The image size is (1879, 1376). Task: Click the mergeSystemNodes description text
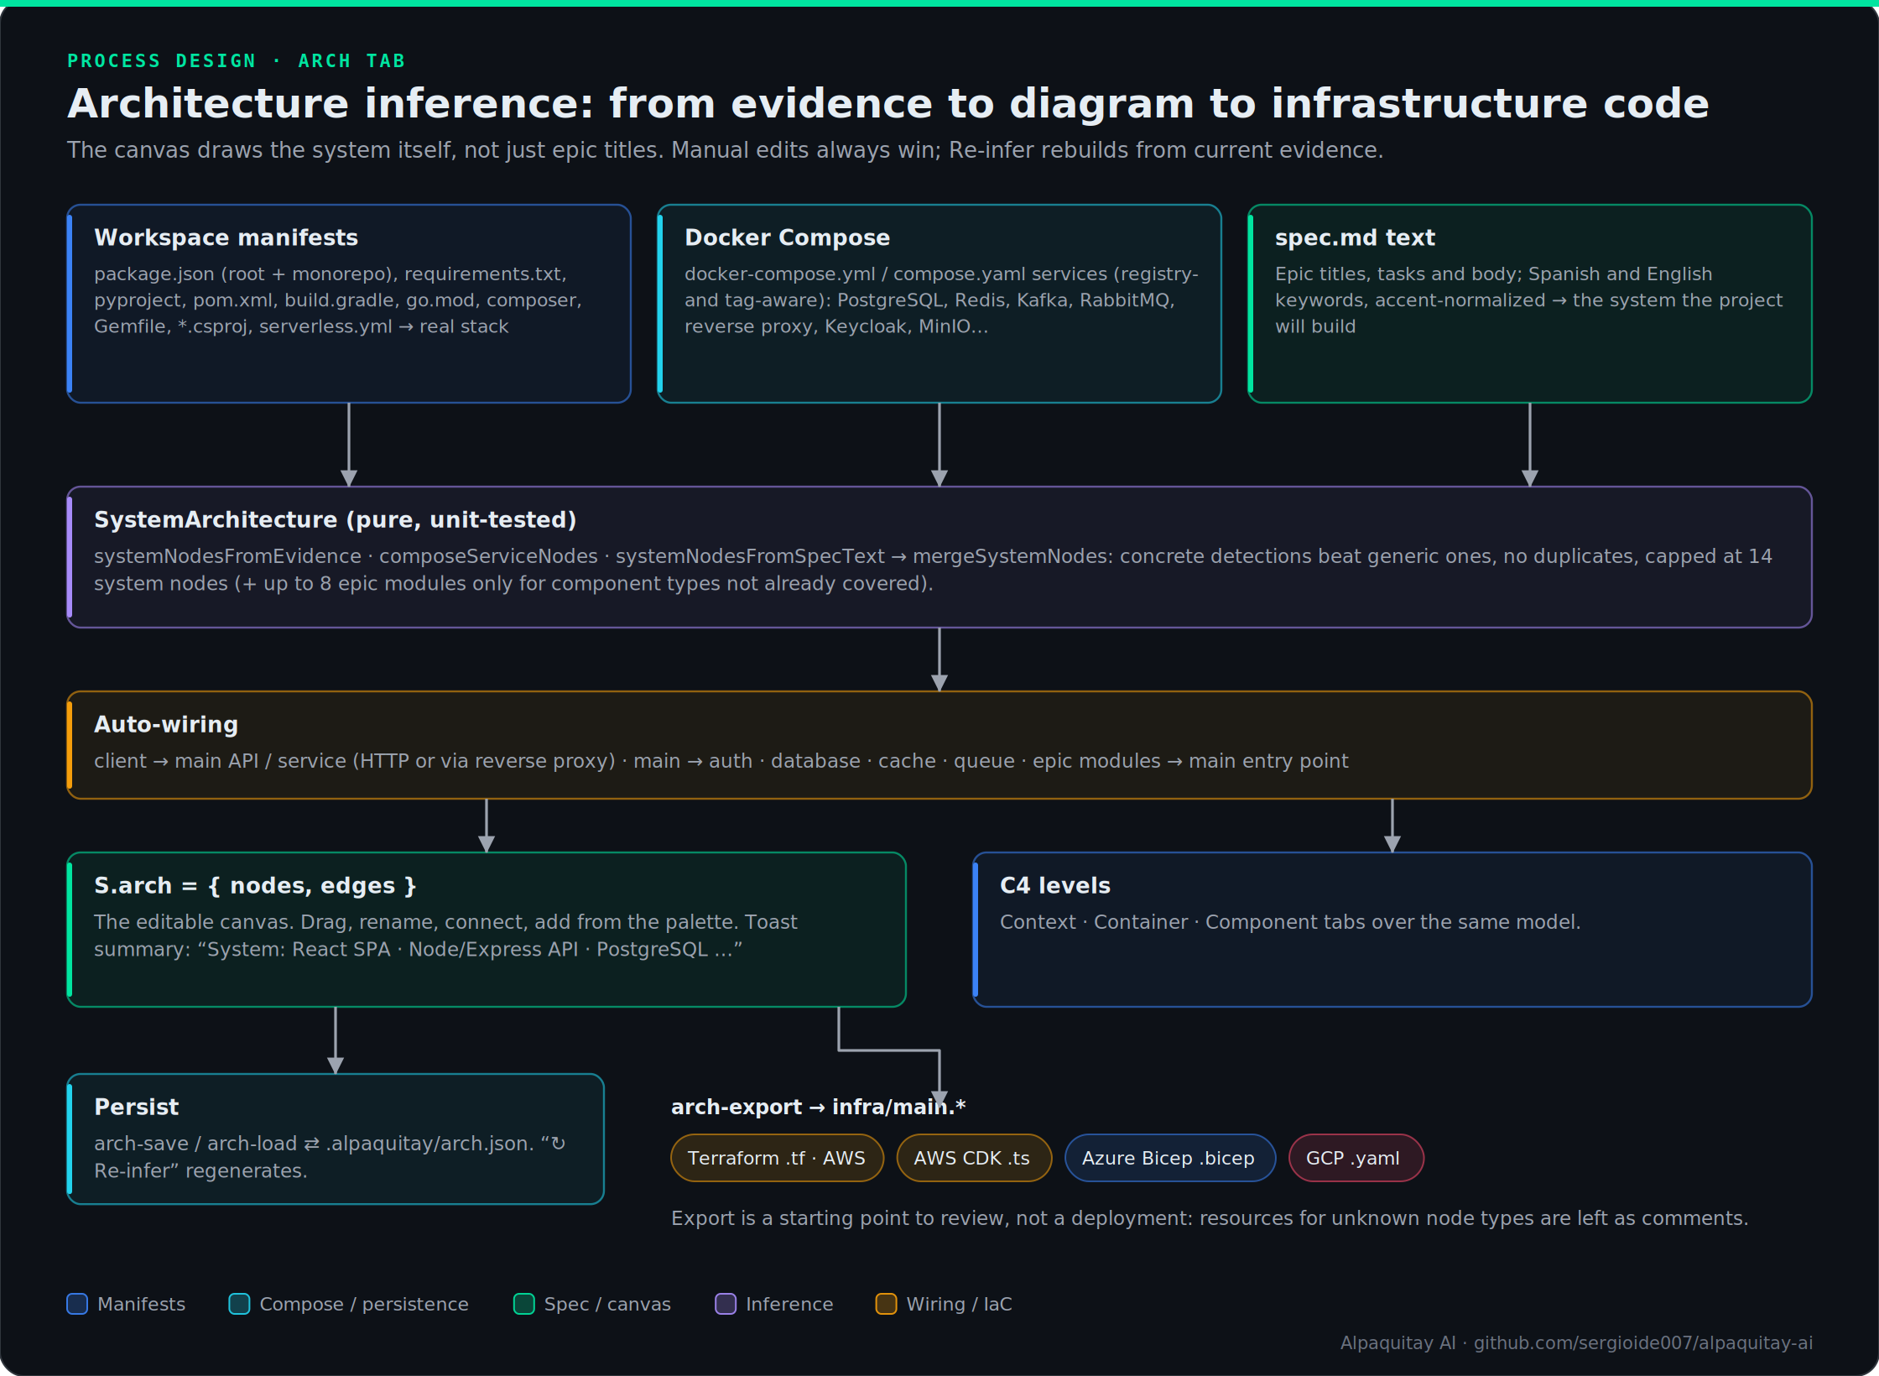click(x=933, y=570)
